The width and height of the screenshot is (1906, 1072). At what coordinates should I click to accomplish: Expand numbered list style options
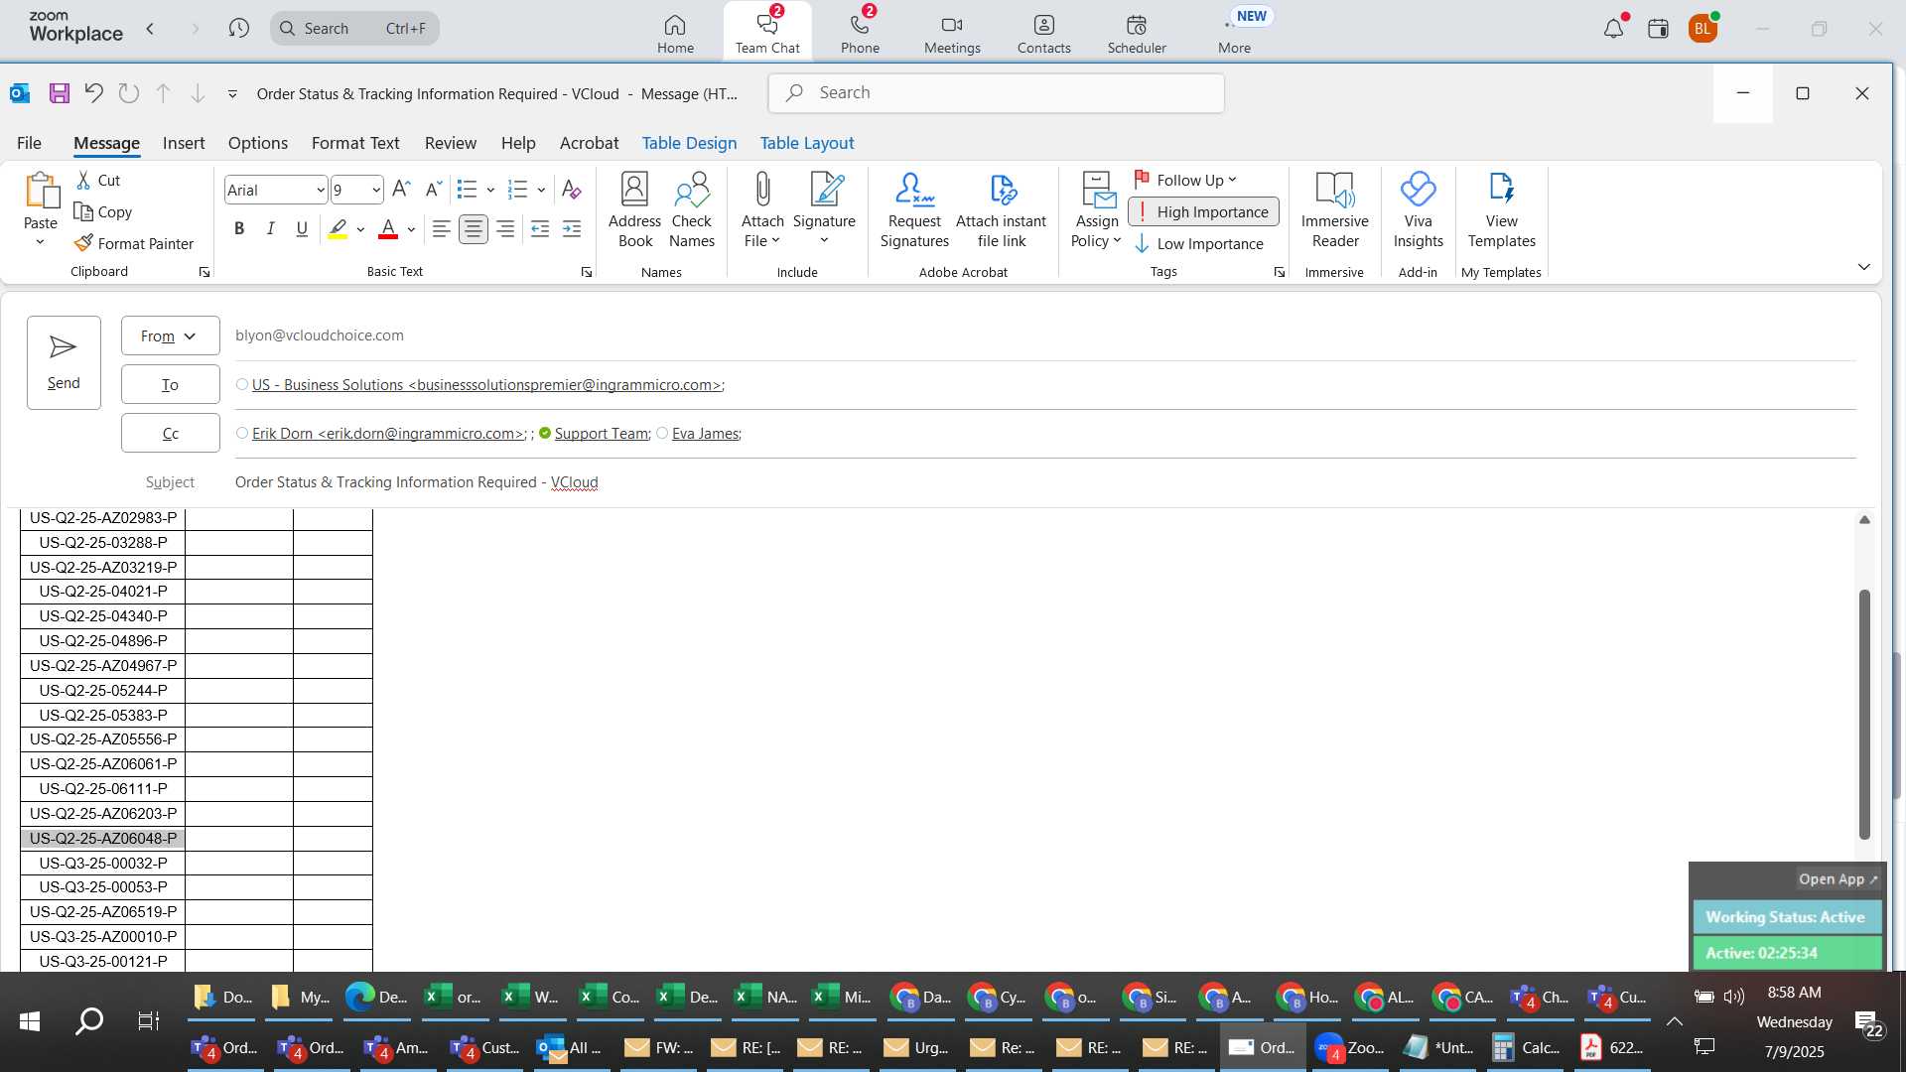pos(541,190)
